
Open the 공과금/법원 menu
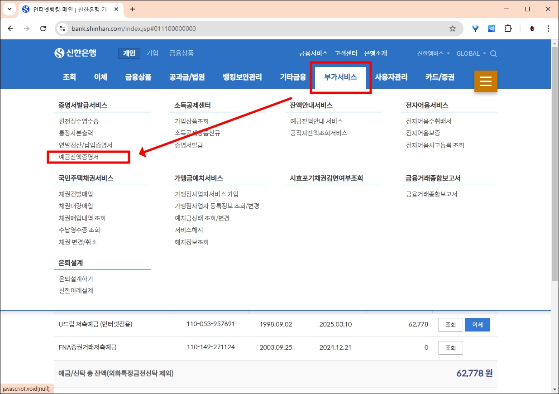187,77
